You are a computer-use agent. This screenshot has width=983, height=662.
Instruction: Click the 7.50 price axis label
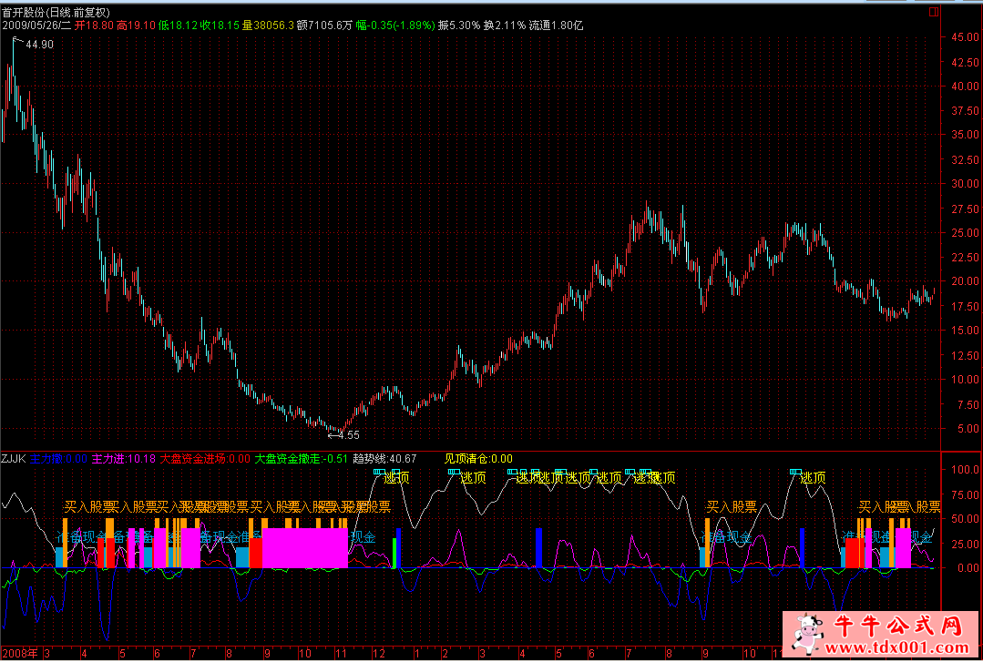coord(968,404)
